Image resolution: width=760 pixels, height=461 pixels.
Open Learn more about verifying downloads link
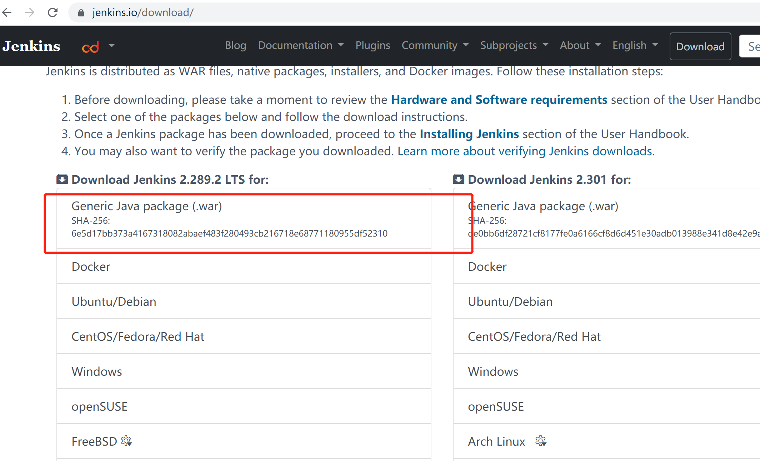526,151
